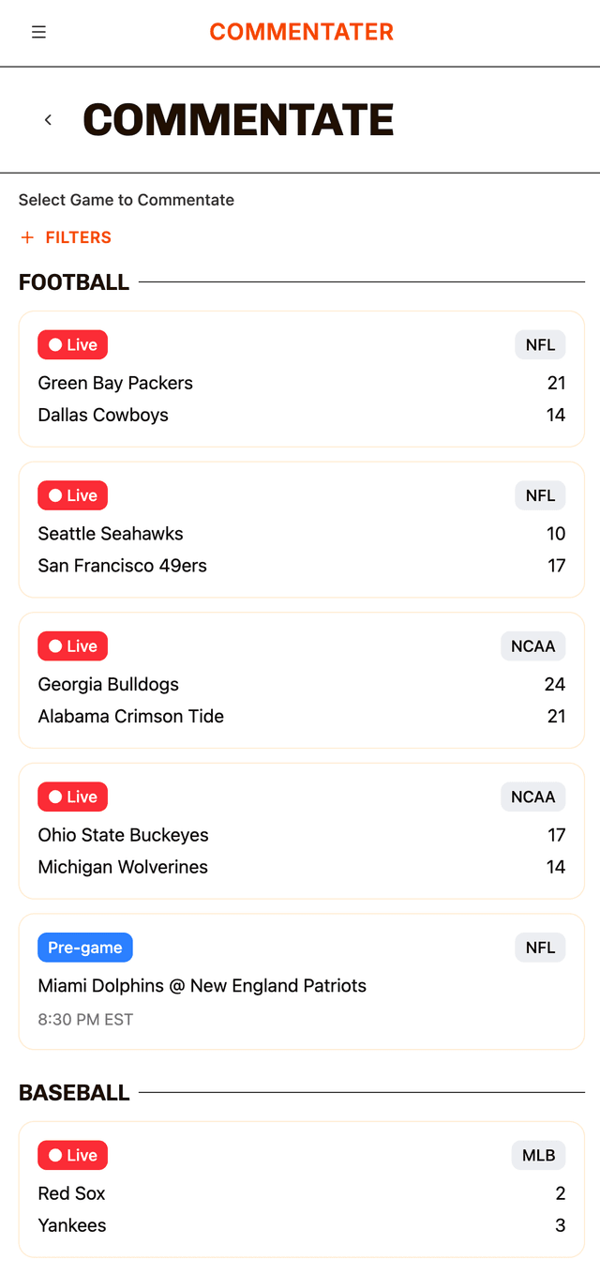The height and width of the screenshot is (1275, 600).
Task: Collapse the BASEBALL section header
Action: [x=74, y=1092]
